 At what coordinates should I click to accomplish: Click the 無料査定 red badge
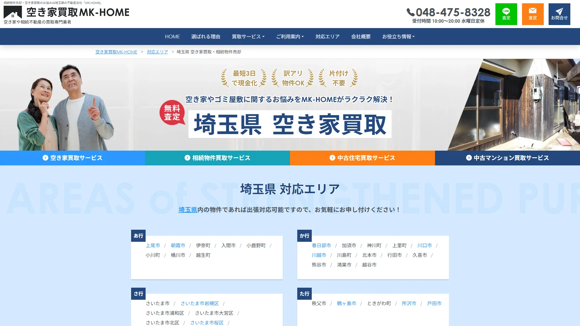[x=172, y=113]
